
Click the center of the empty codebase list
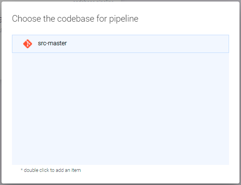tap(120, 109)
